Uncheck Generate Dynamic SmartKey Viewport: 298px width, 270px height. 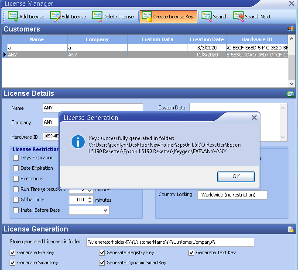pyautogui.click(x=102, y=263)
